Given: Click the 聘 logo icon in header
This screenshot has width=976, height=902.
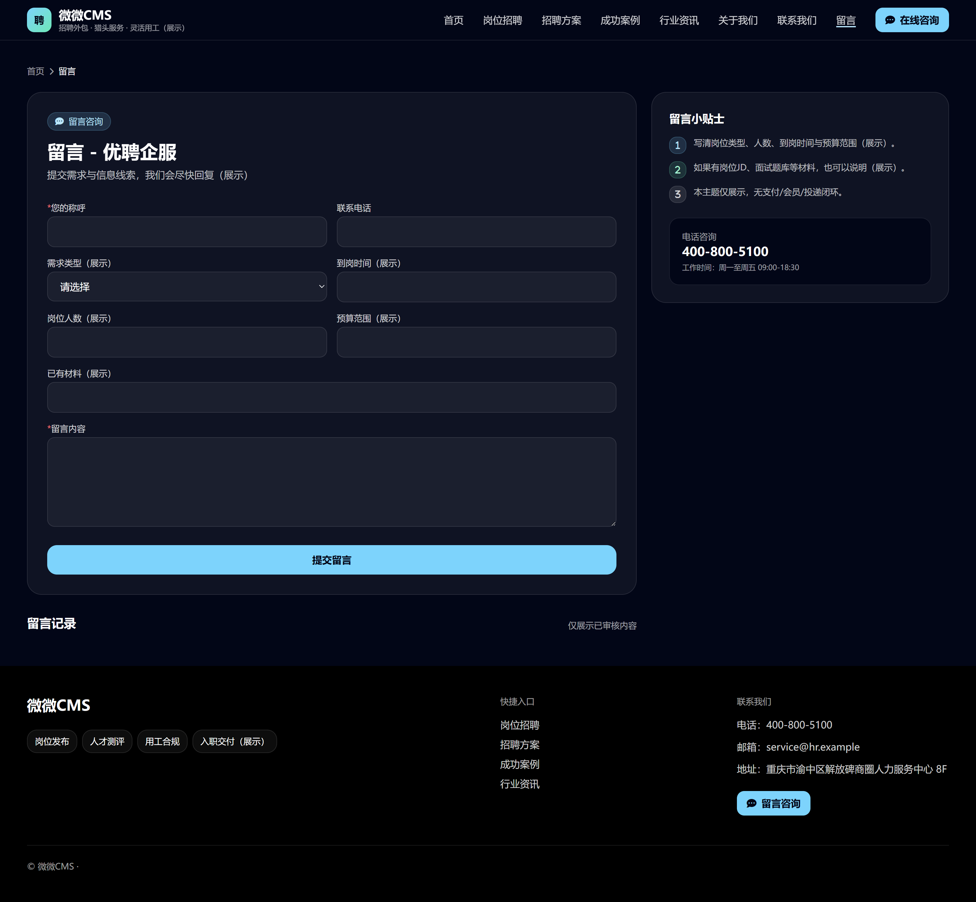Looking at the screenshot, I should coord(39,20).
